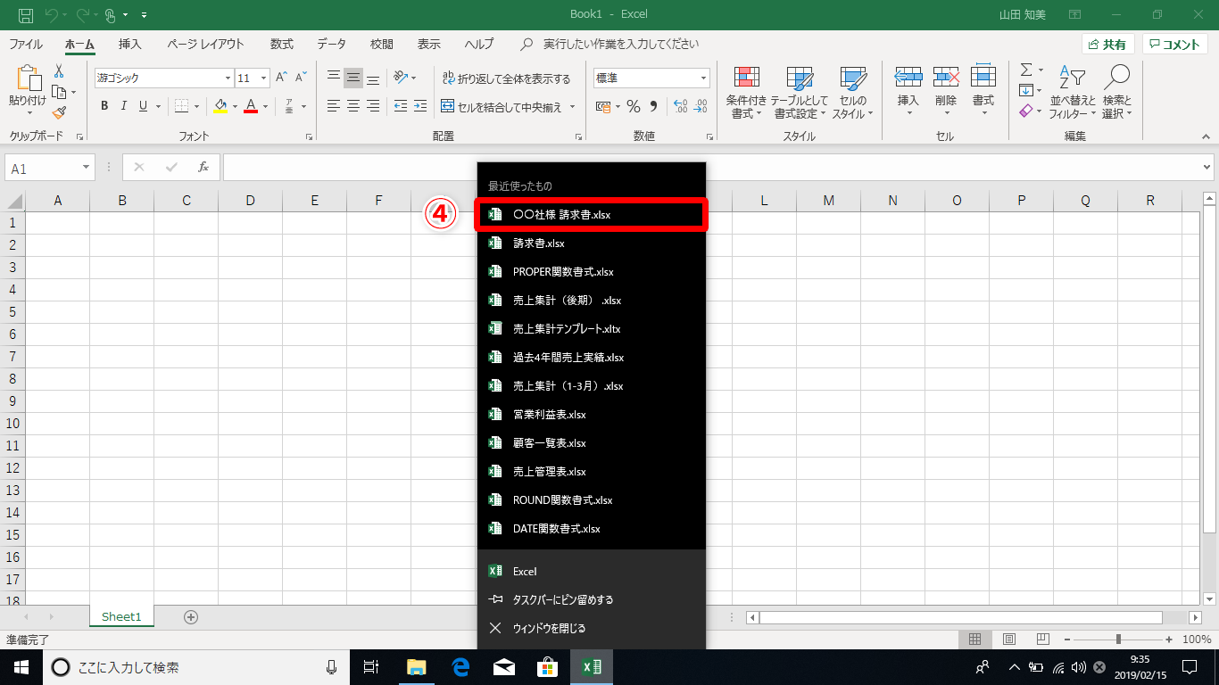
Task: Apply percent style formatting
Action: tap(634, 106)
